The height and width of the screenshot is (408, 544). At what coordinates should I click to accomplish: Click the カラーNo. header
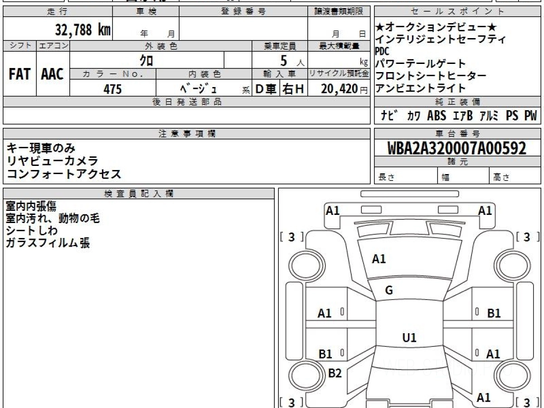tap(112, 73)
